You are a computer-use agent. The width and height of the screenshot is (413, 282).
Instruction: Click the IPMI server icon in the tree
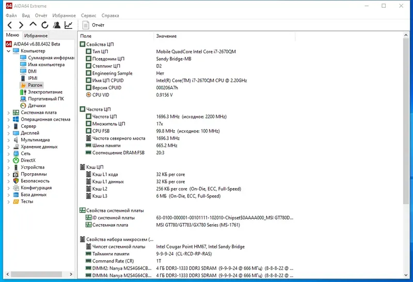[x=23, y=78]
